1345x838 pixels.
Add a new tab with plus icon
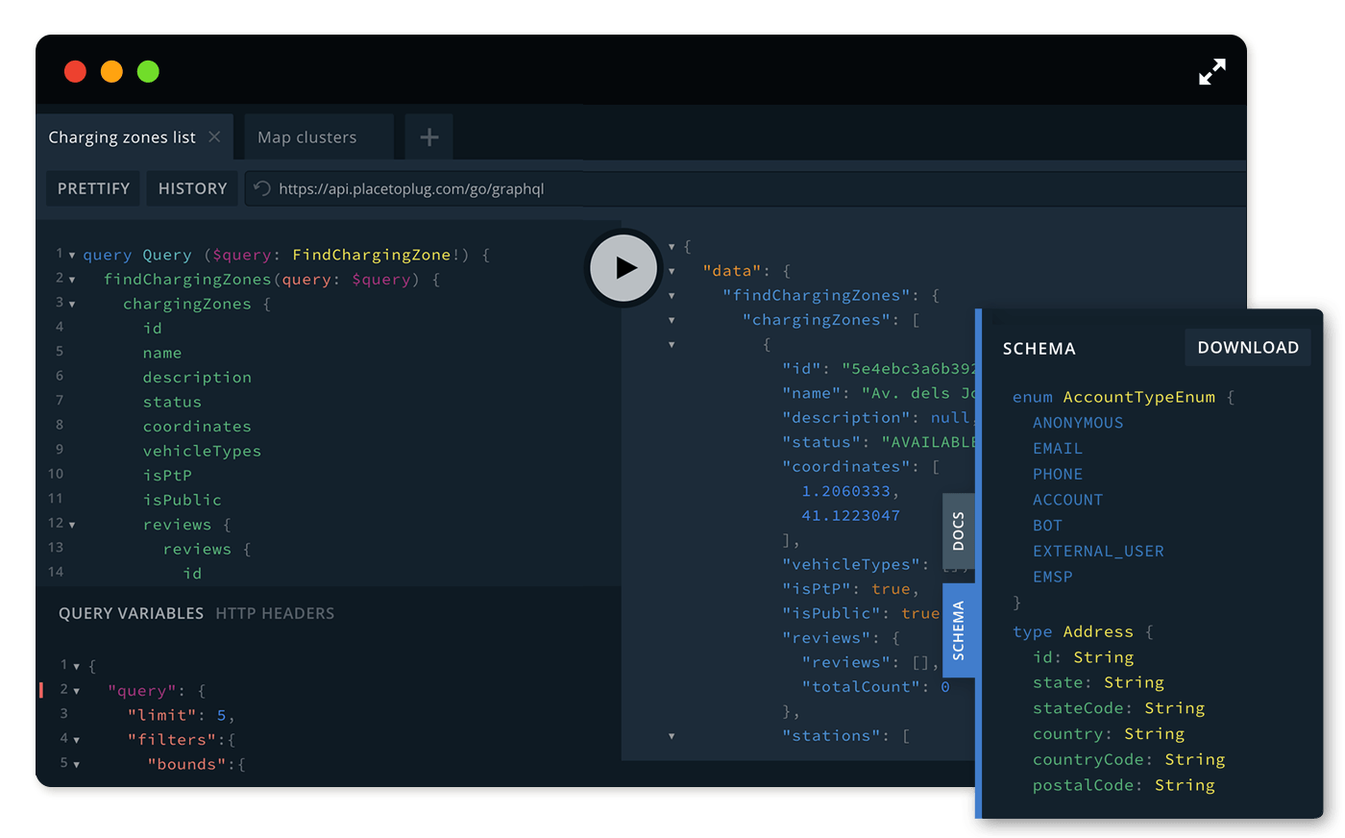coord(429,137)
